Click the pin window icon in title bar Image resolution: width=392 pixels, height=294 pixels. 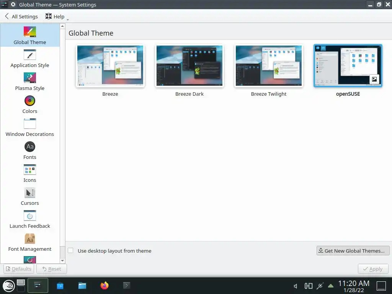coord(13,4)
